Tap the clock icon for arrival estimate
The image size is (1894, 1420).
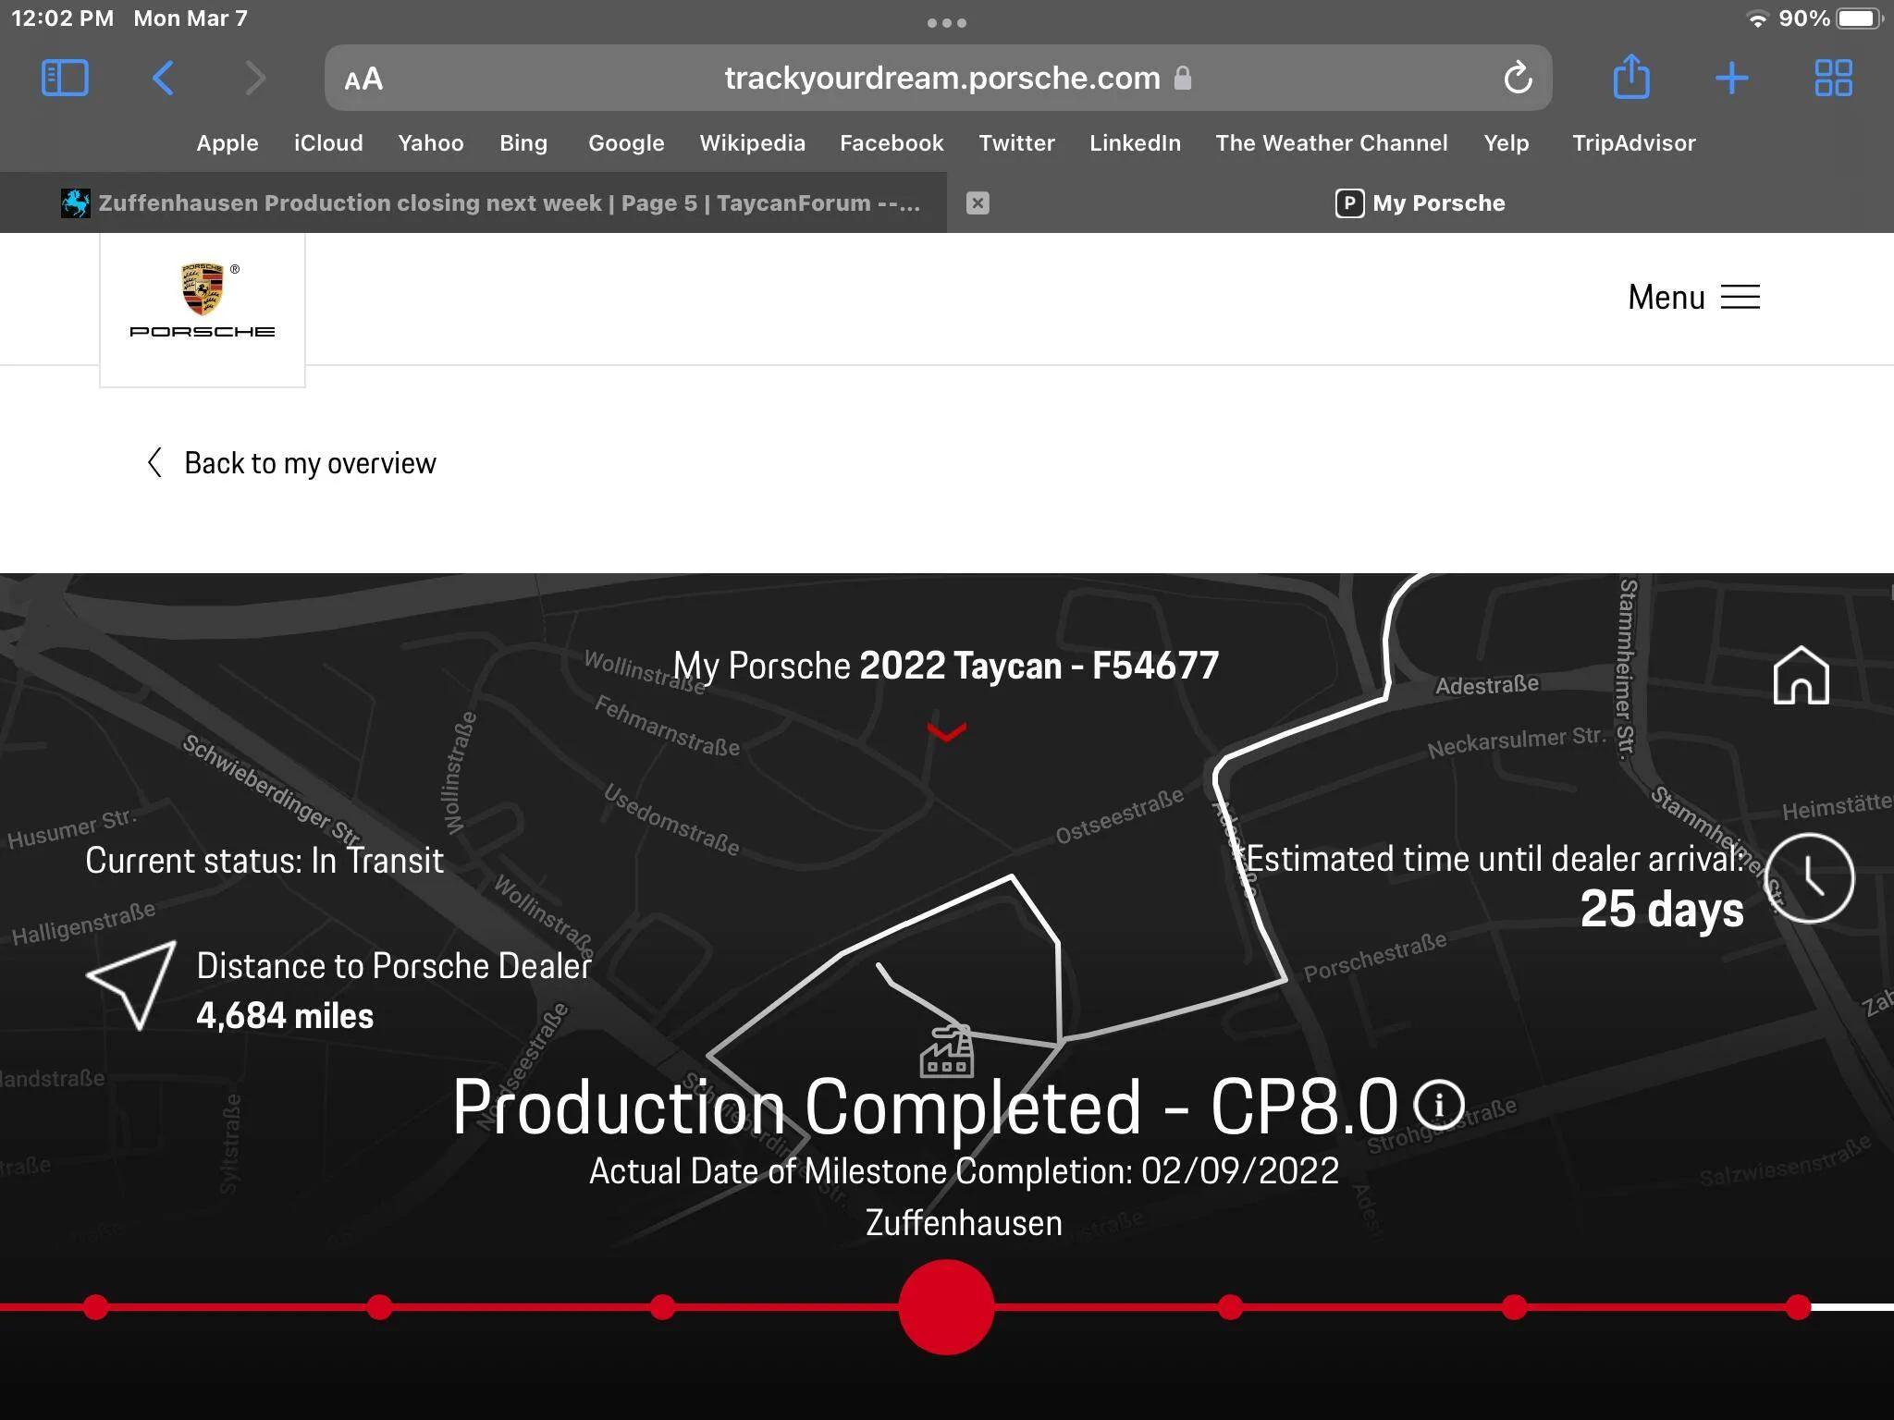click(x=1810, y=877)
